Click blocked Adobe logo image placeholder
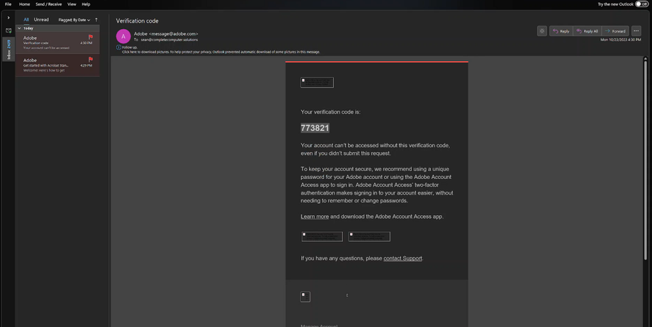Viewport: 652px width, 327px height. coord(317,82)
